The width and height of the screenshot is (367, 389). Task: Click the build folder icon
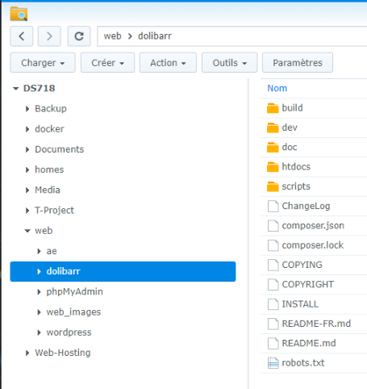pos(273,108)
